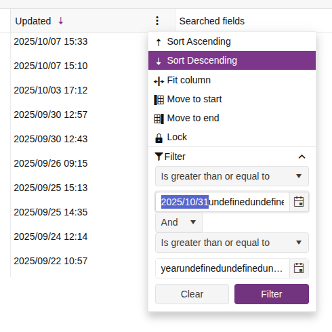
Task: Click the first date input with 2025/10/31
Action: 222,202
